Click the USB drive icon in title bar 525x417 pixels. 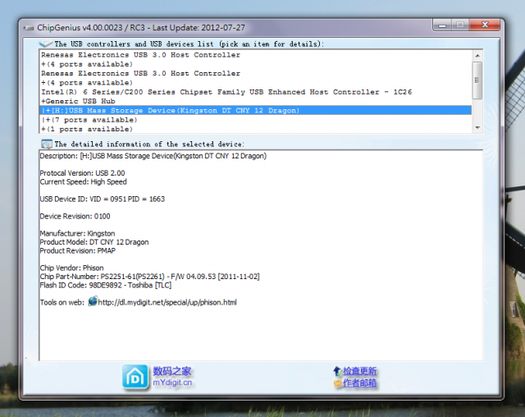[x=29, y=28]
